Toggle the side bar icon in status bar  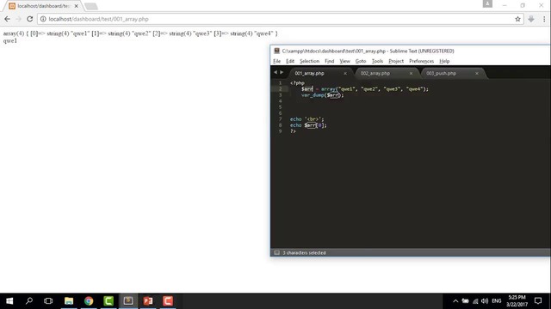(x=277, y=252)
